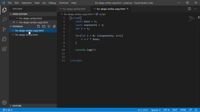The height and width of the screenshot is (112, 200).
Task: Open the Search view in activity bar
Action: pyautogui.click(x=4, y=20)
